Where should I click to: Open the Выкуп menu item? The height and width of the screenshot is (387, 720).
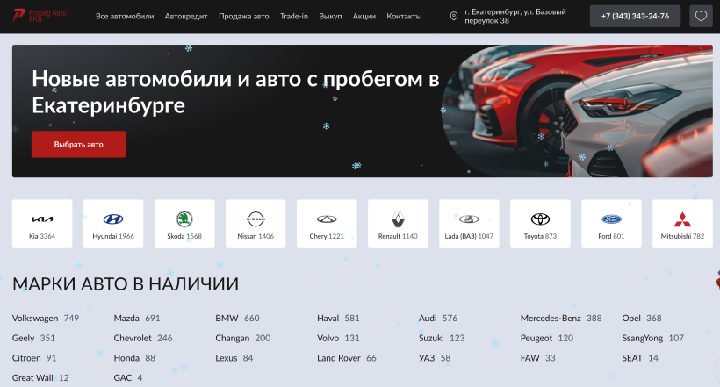(330, 16)
